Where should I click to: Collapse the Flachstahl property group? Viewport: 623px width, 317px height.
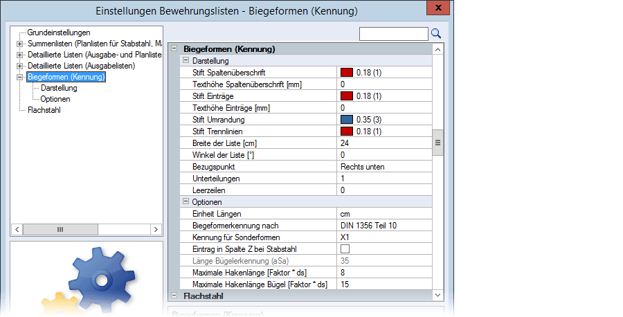174,295
